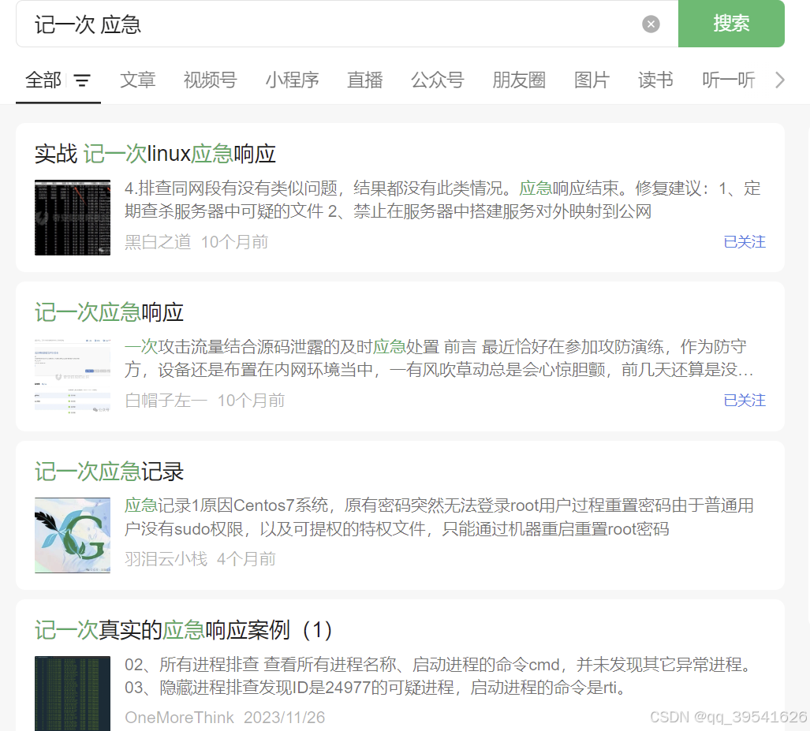Switch to the 视频号 tab

click(210, 80)
